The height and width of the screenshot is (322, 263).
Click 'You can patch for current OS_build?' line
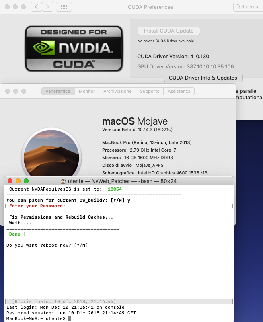click(x=68, y=200)
